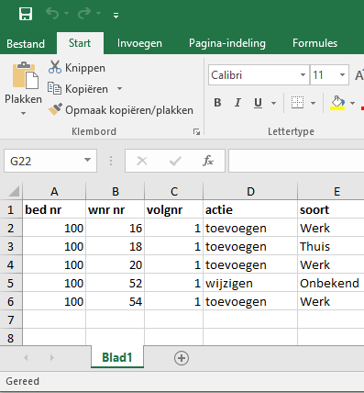364x393 pixels.
Task: Click cell containing 'bed nr'
Action: click(54, 209)
